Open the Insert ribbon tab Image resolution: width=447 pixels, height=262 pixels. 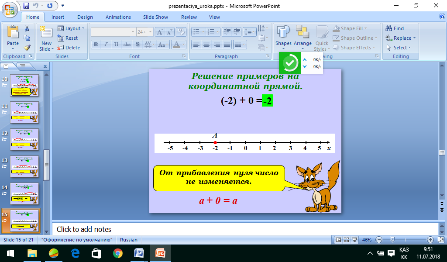[58, 17]
